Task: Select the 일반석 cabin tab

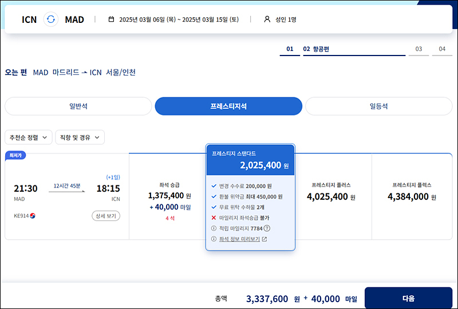Action: point(78,106)
